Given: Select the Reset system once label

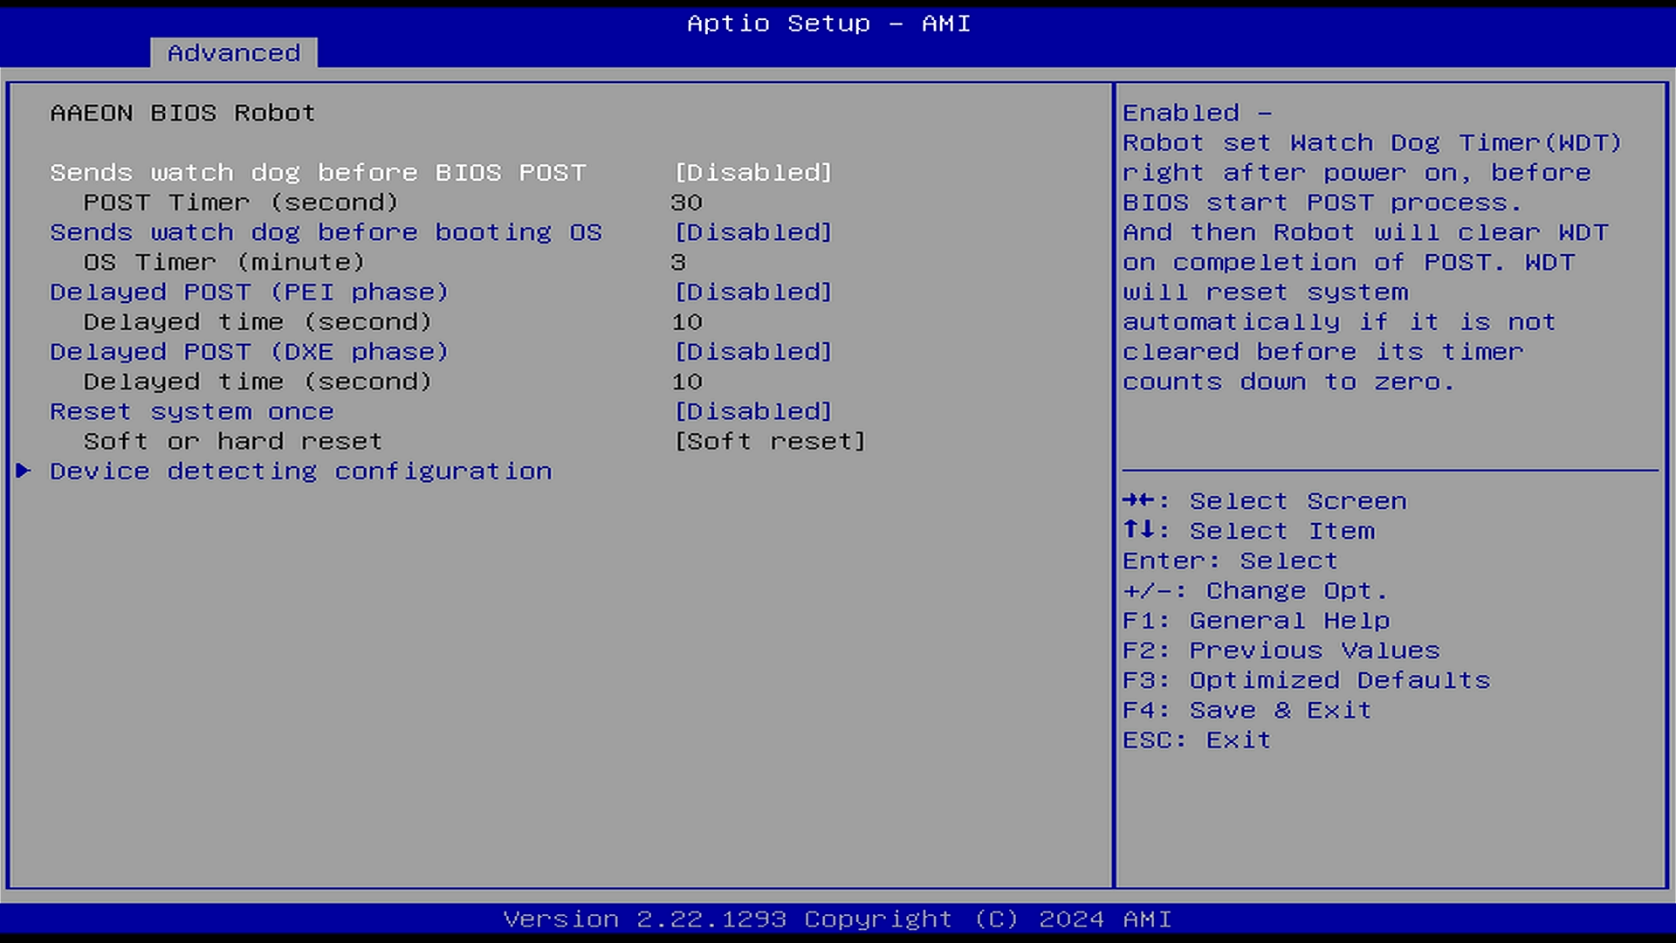Looking at the screenshot, I should click(191, 411).
